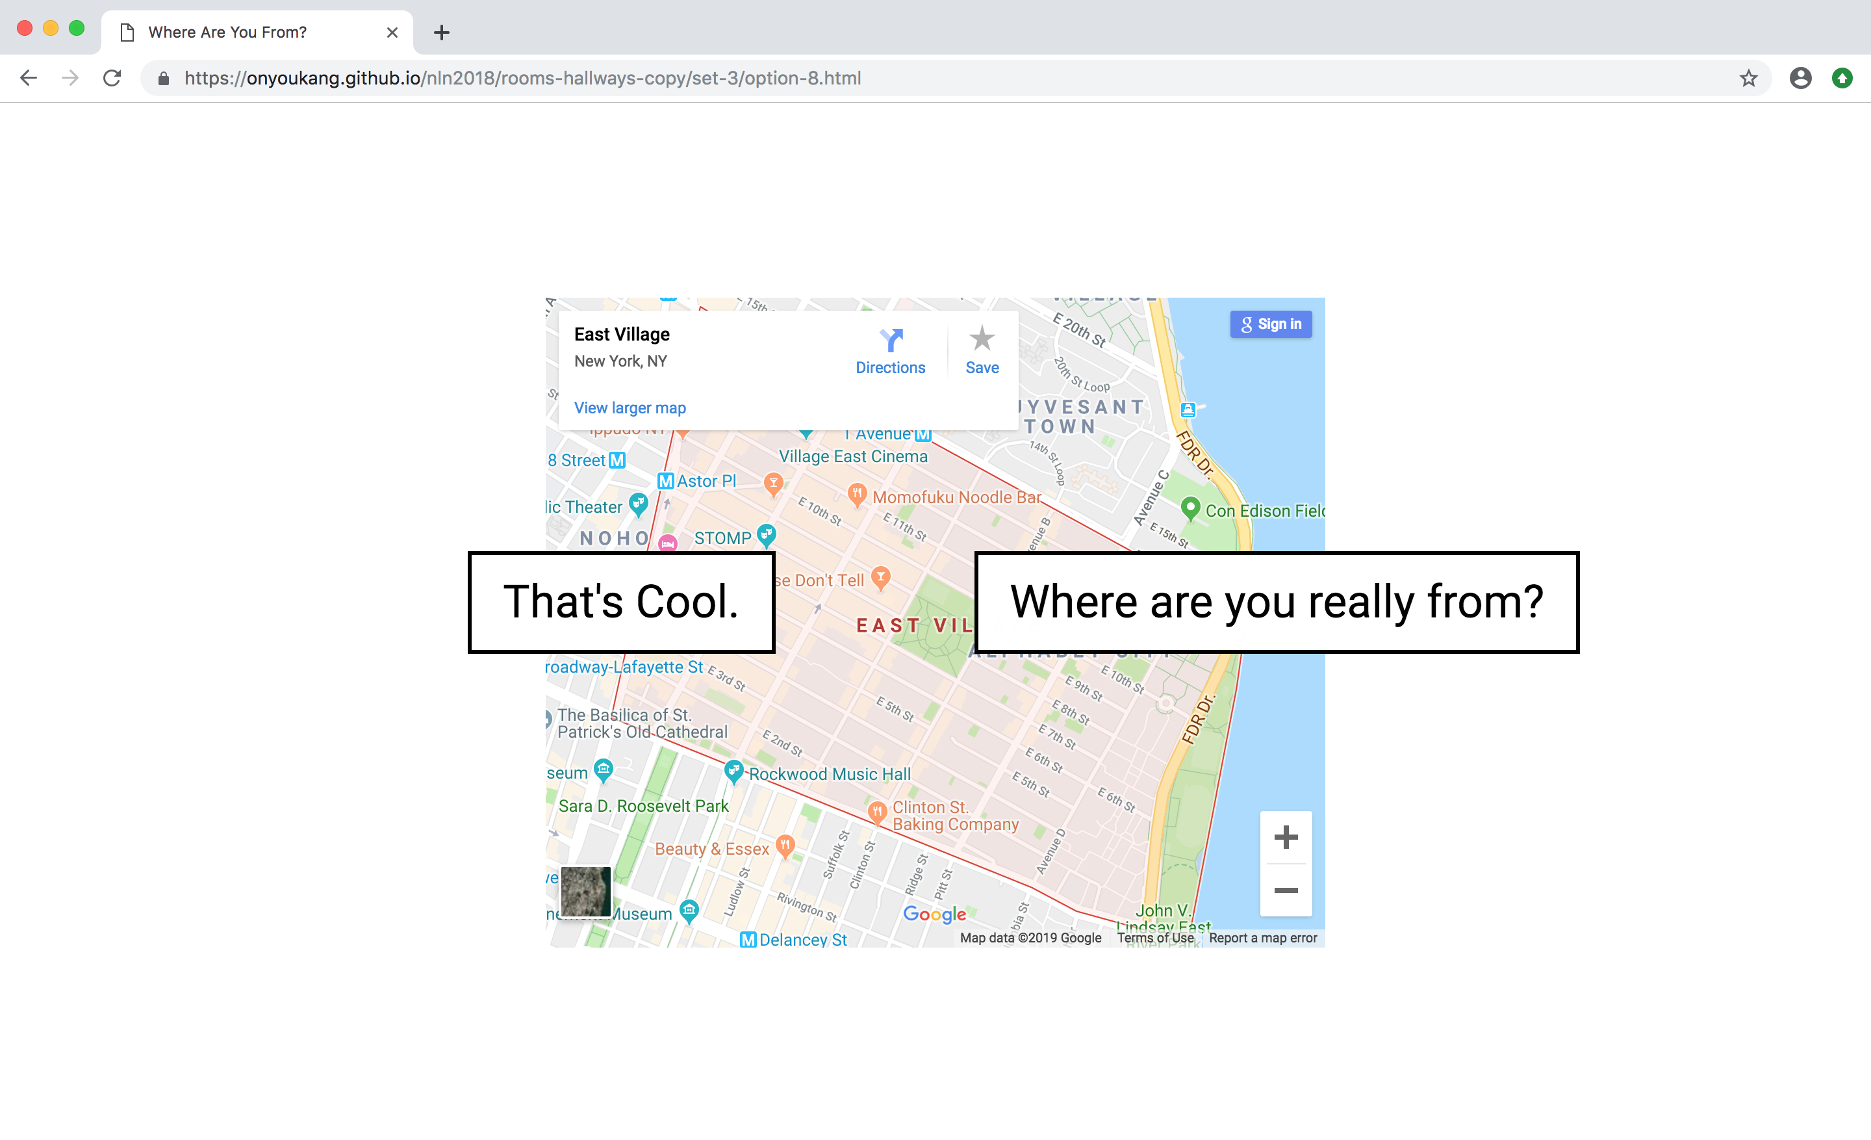Viewport: 1871px width, 1140px height.
Task: Click the Momofuku Noodle Bar restaurant pin
Action: click(856, 495)
